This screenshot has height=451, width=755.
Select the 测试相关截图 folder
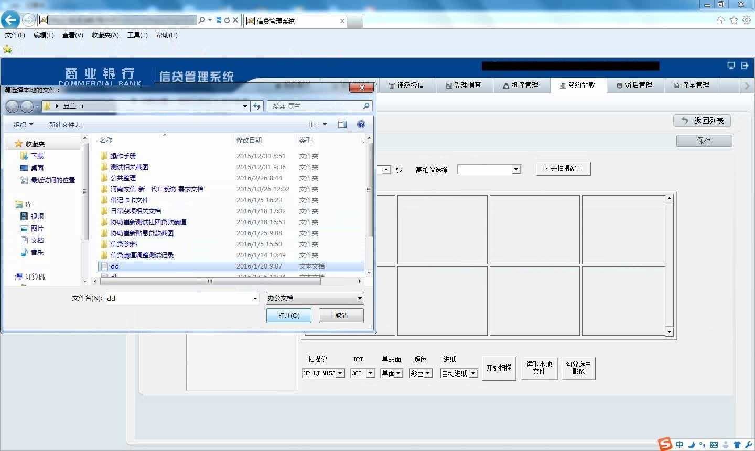tap(130, 167)
